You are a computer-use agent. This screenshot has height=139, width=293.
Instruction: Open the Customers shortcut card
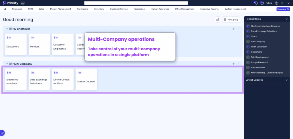[16, 44]
